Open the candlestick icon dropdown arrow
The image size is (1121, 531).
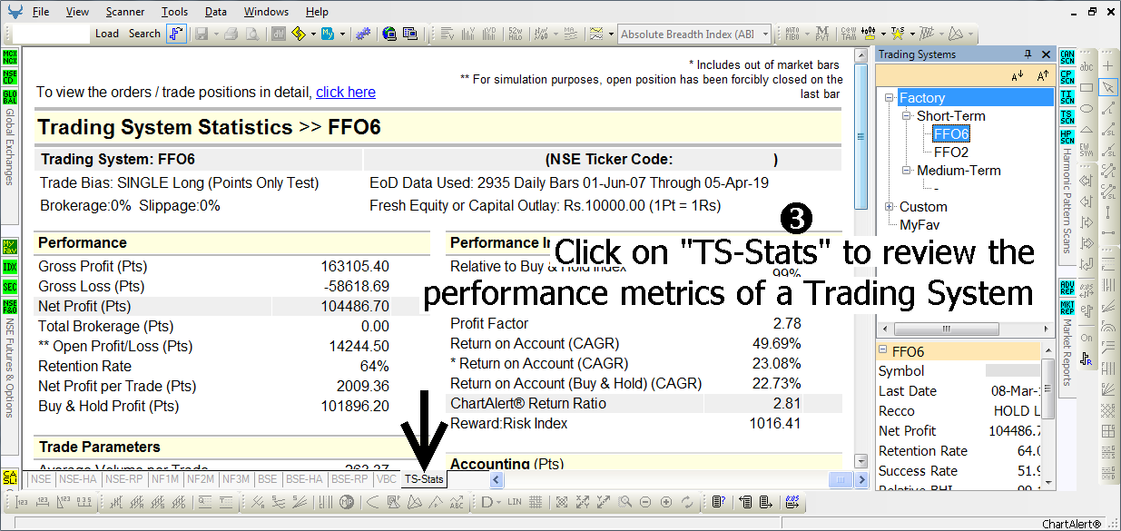[x=883, y=34]
